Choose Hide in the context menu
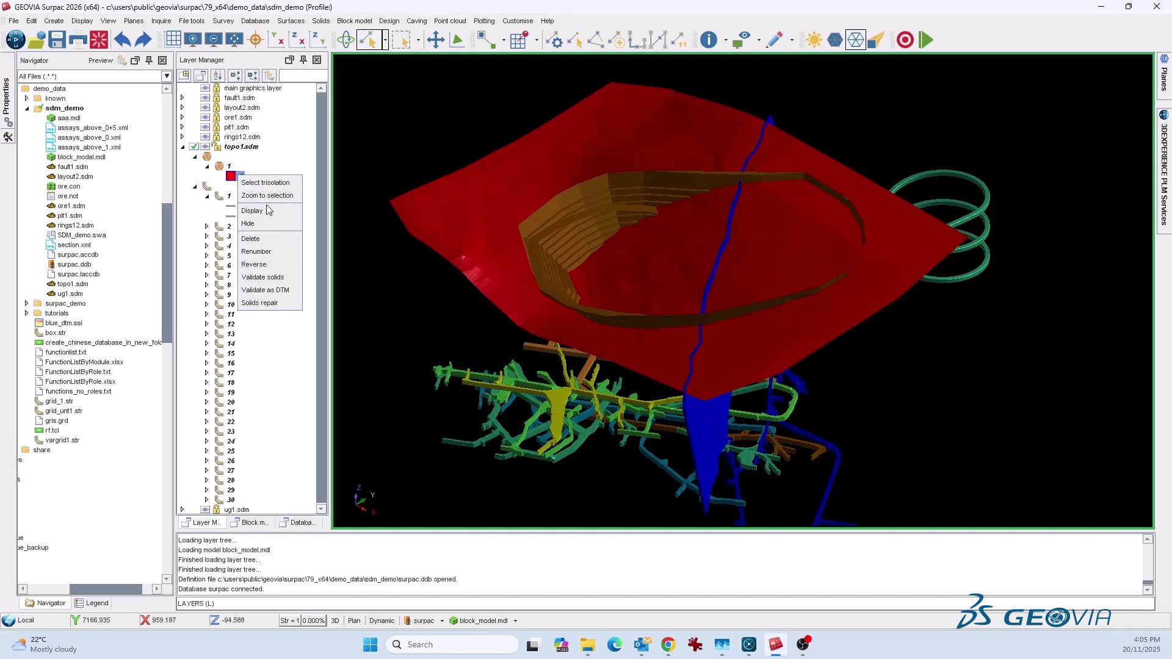 [248, 224]
